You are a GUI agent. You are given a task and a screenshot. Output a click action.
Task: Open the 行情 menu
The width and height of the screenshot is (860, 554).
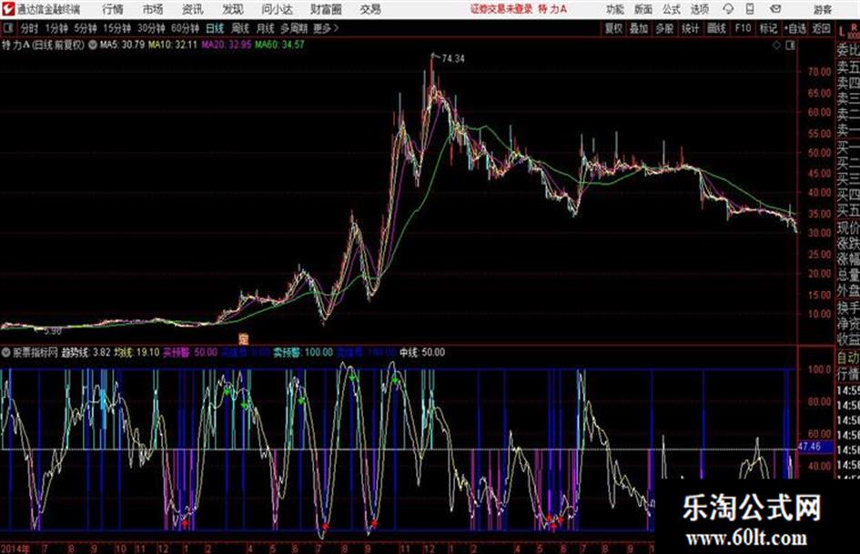(113, 9)
